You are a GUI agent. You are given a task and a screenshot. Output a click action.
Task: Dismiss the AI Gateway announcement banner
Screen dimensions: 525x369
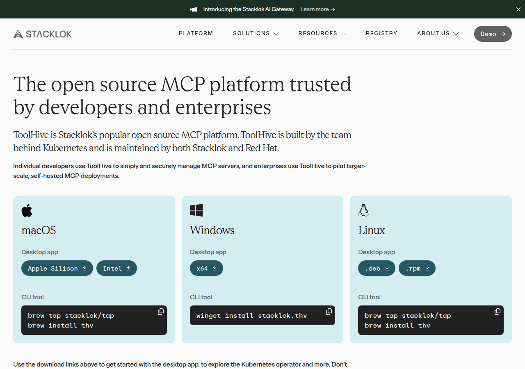click(x=518, y=9)
